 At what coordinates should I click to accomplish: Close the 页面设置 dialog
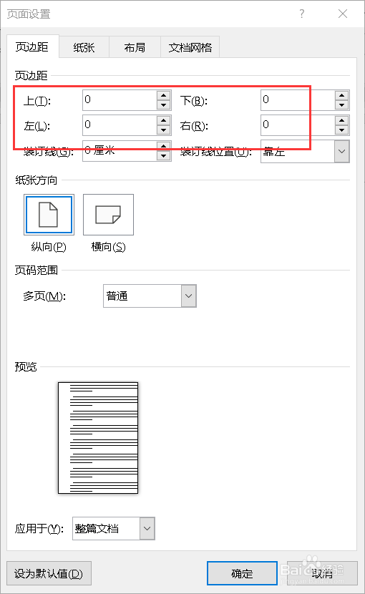pos(343,14)
